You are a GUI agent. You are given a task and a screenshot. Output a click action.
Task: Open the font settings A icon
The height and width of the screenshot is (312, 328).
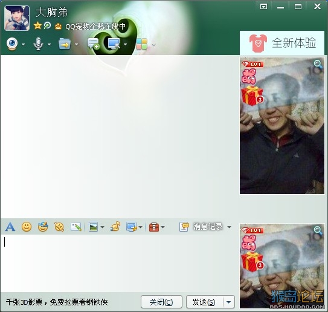[10, 227]
